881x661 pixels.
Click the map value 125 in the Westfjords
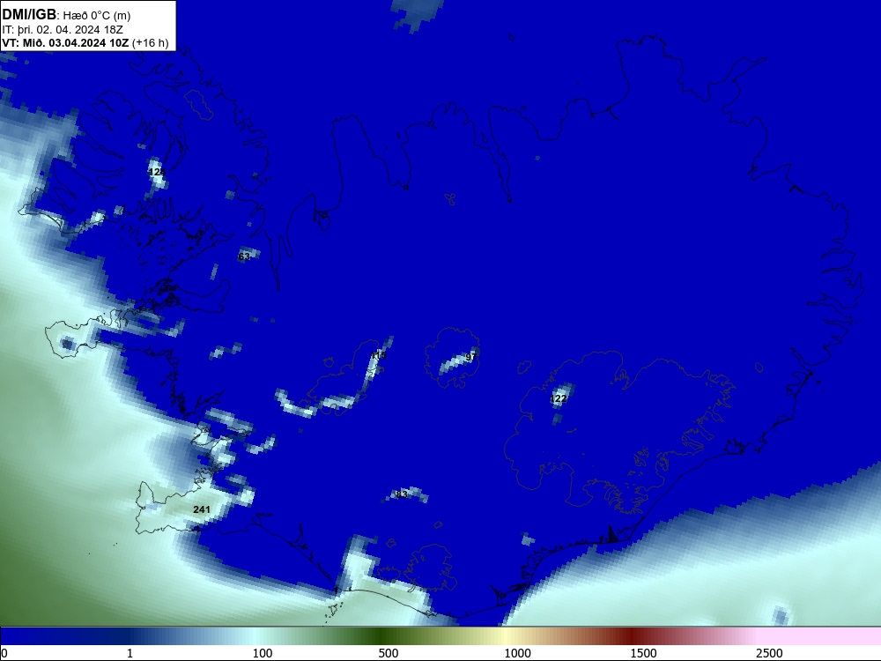tap(157, 172)
